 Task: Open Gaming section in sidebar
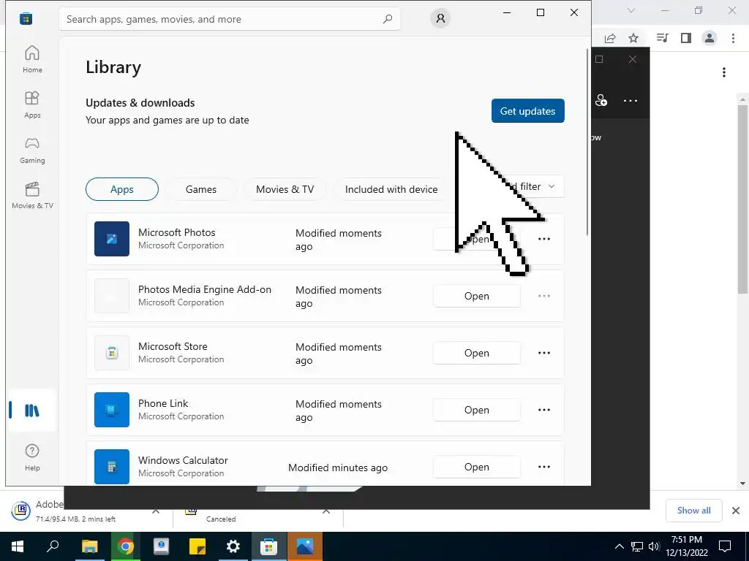pyautogui.click(x=32, y=150)
